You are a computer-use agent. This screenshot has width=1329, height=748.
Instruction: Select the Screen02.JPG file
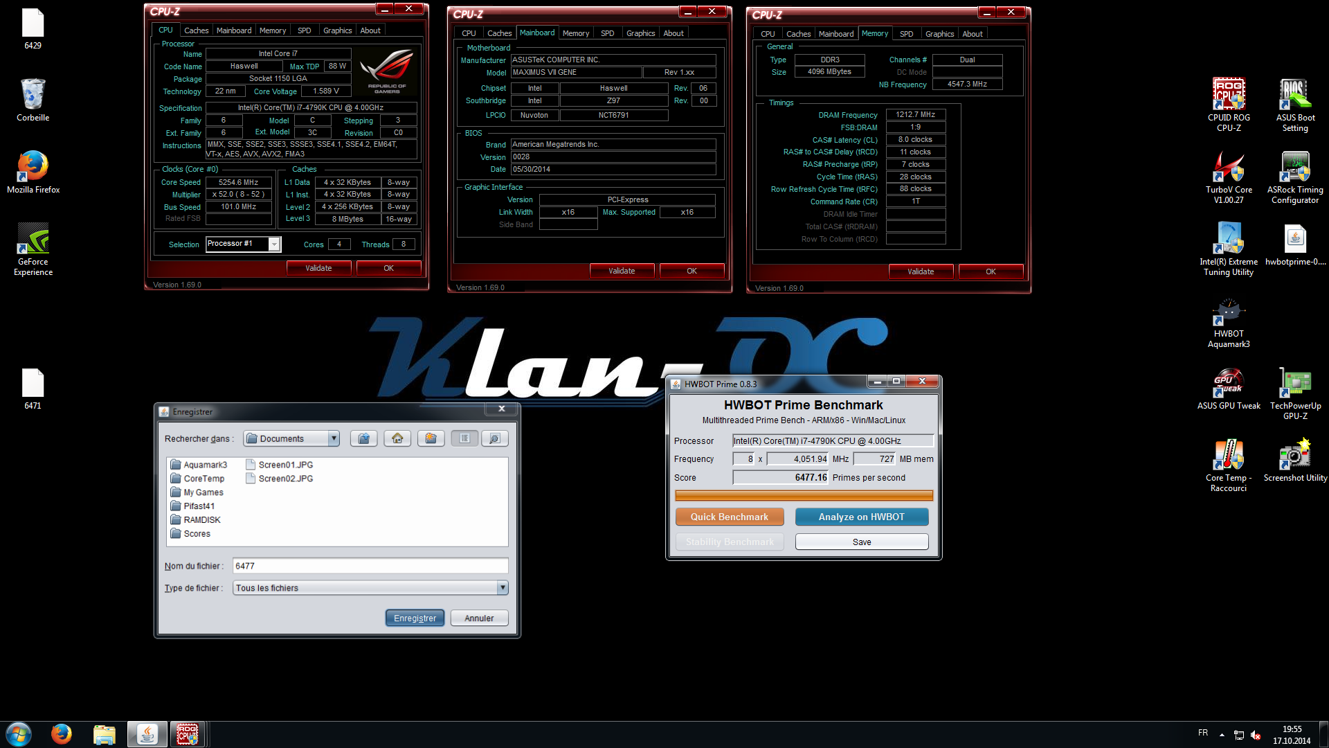click(280, 479)
